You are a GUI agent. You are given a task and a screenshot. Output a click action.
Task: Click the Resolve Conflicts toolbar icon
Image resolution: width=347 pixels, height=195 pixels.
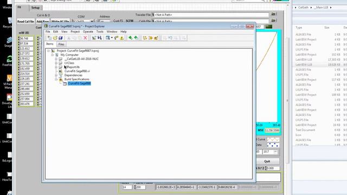(x=117, y=38)
